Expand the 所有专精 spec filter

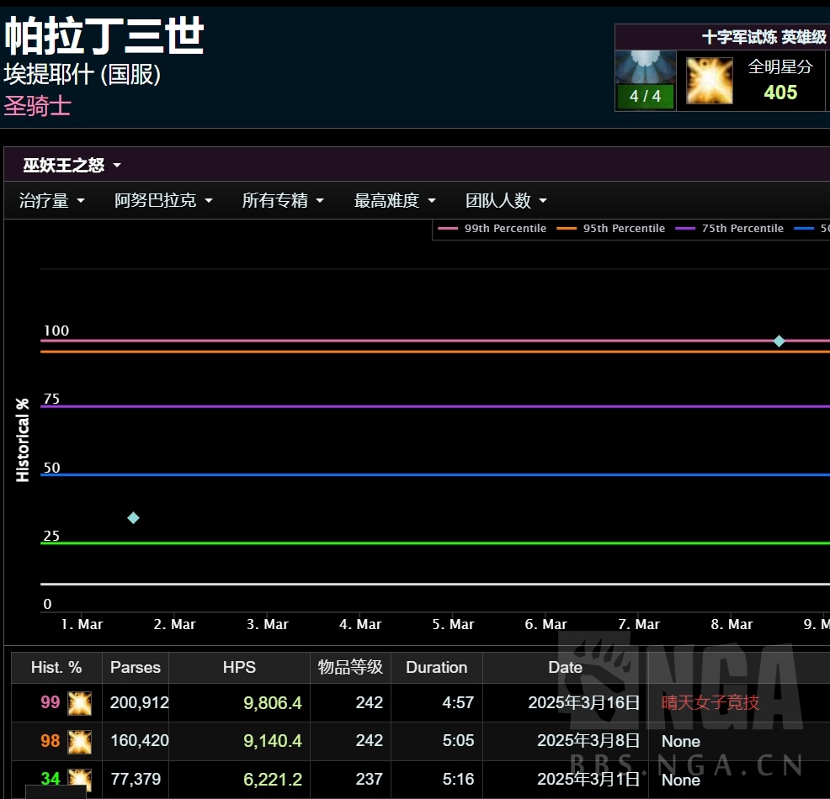point(283,201)
